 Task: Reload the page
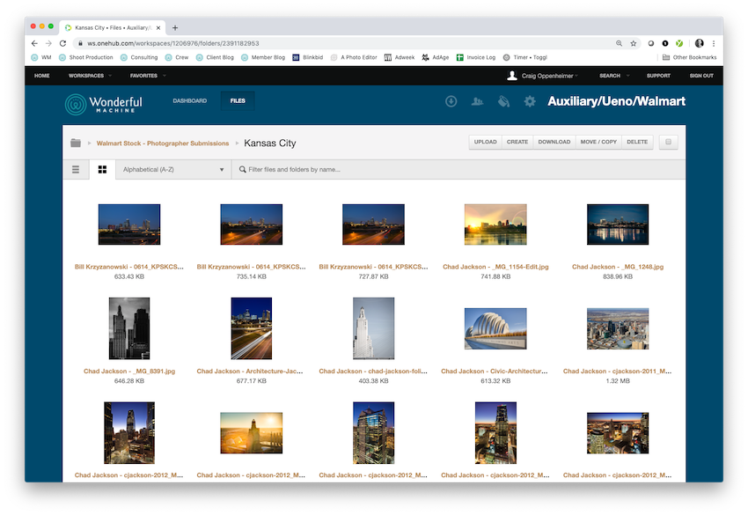coord(62,43)
